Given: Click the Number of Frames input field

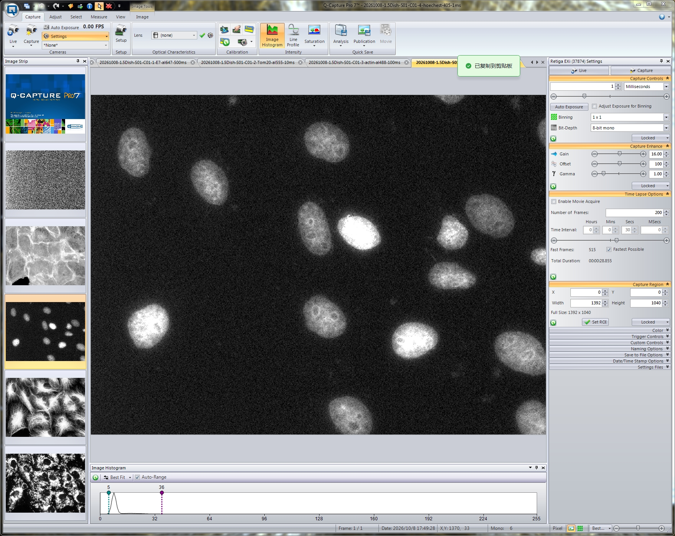Looking at the screenshot, I should click(634, 212).
